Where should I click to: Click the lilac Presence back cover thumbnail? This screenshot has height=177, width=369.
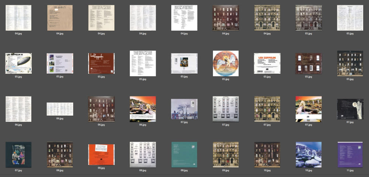(60, 63)
